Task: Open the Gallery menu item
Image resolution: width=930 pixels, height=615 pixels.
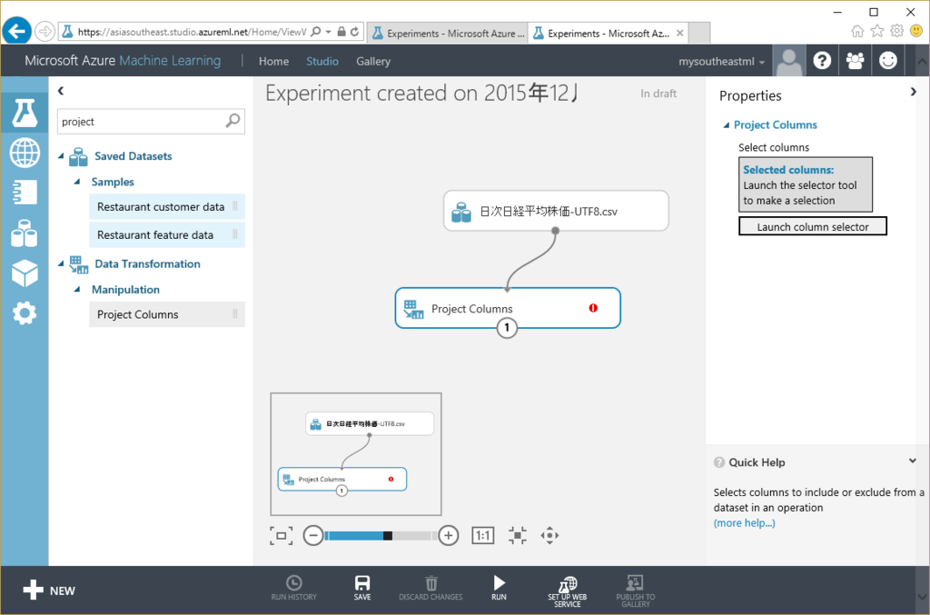Action: [x=373, y=61]
